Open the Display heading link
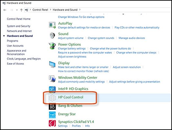The image size is (172, 130). pos(64,63)
